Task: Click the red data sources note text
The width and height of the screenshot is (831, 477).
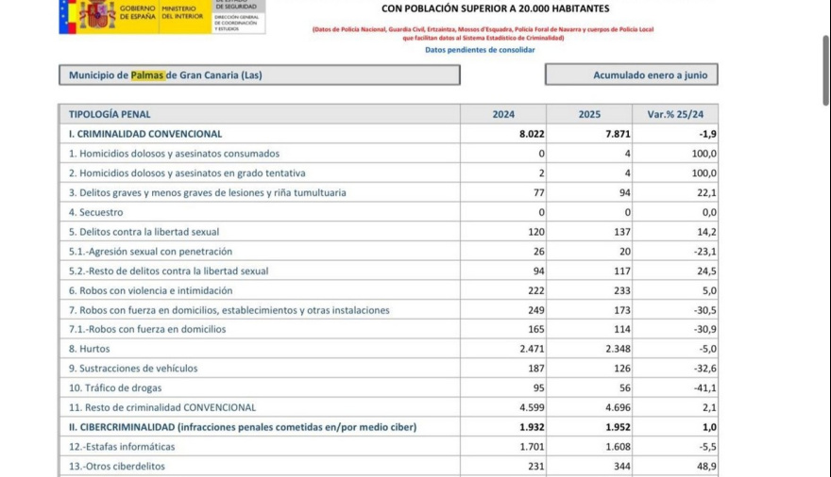Action: (483, 33)
